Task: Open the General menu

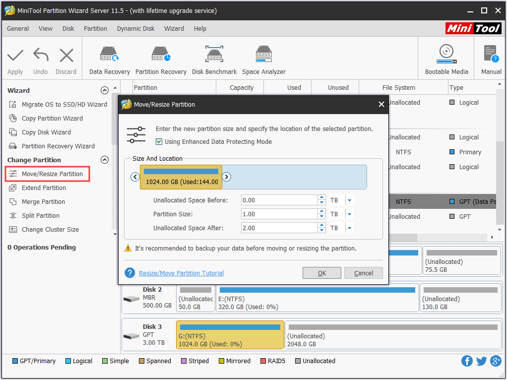Action: (18, 28)
